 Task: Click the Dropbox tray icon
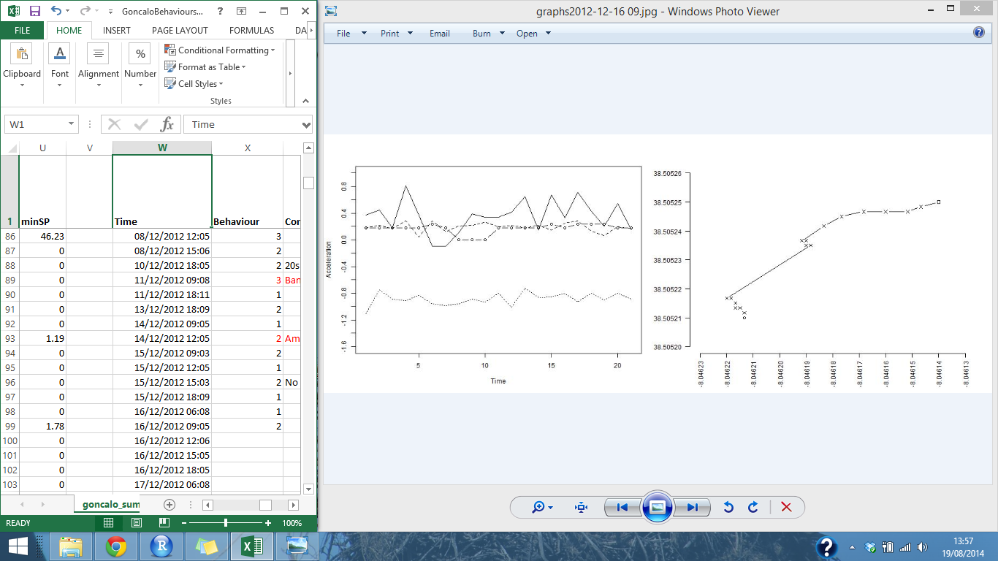870,547
